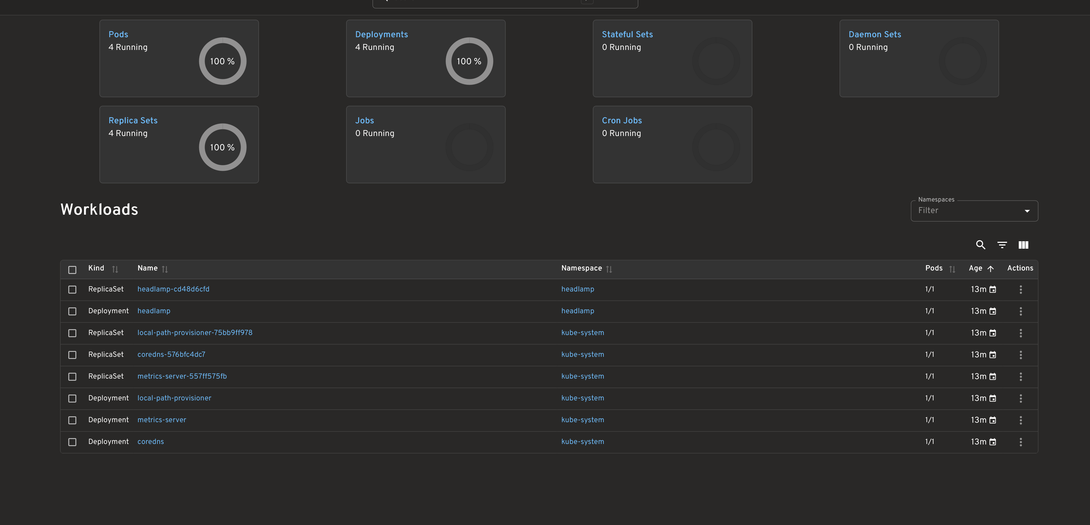Open the headlamp deployment details
The width and height of the screenshot is (1090, 525).
pos(154,311)
